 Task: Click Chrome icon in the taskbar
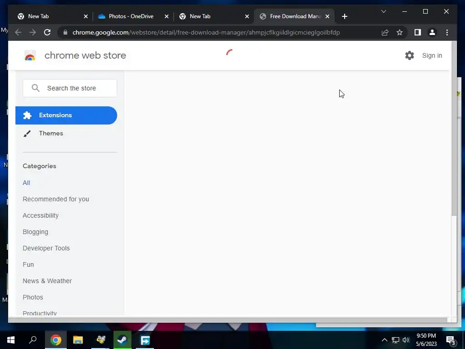(56, 340)
